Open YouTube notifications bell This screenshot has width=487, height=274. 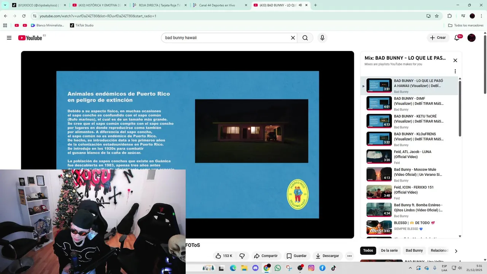[x=458, y=38]
